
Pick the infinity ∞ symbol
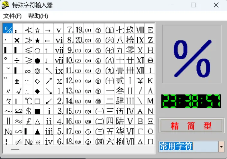tap(28, 69)
